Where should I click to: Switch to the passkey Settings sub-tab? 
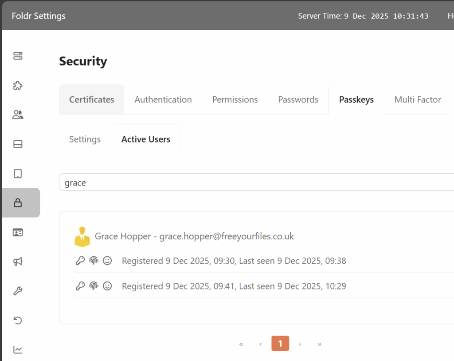pyautogui.click(x=85, y=139)
